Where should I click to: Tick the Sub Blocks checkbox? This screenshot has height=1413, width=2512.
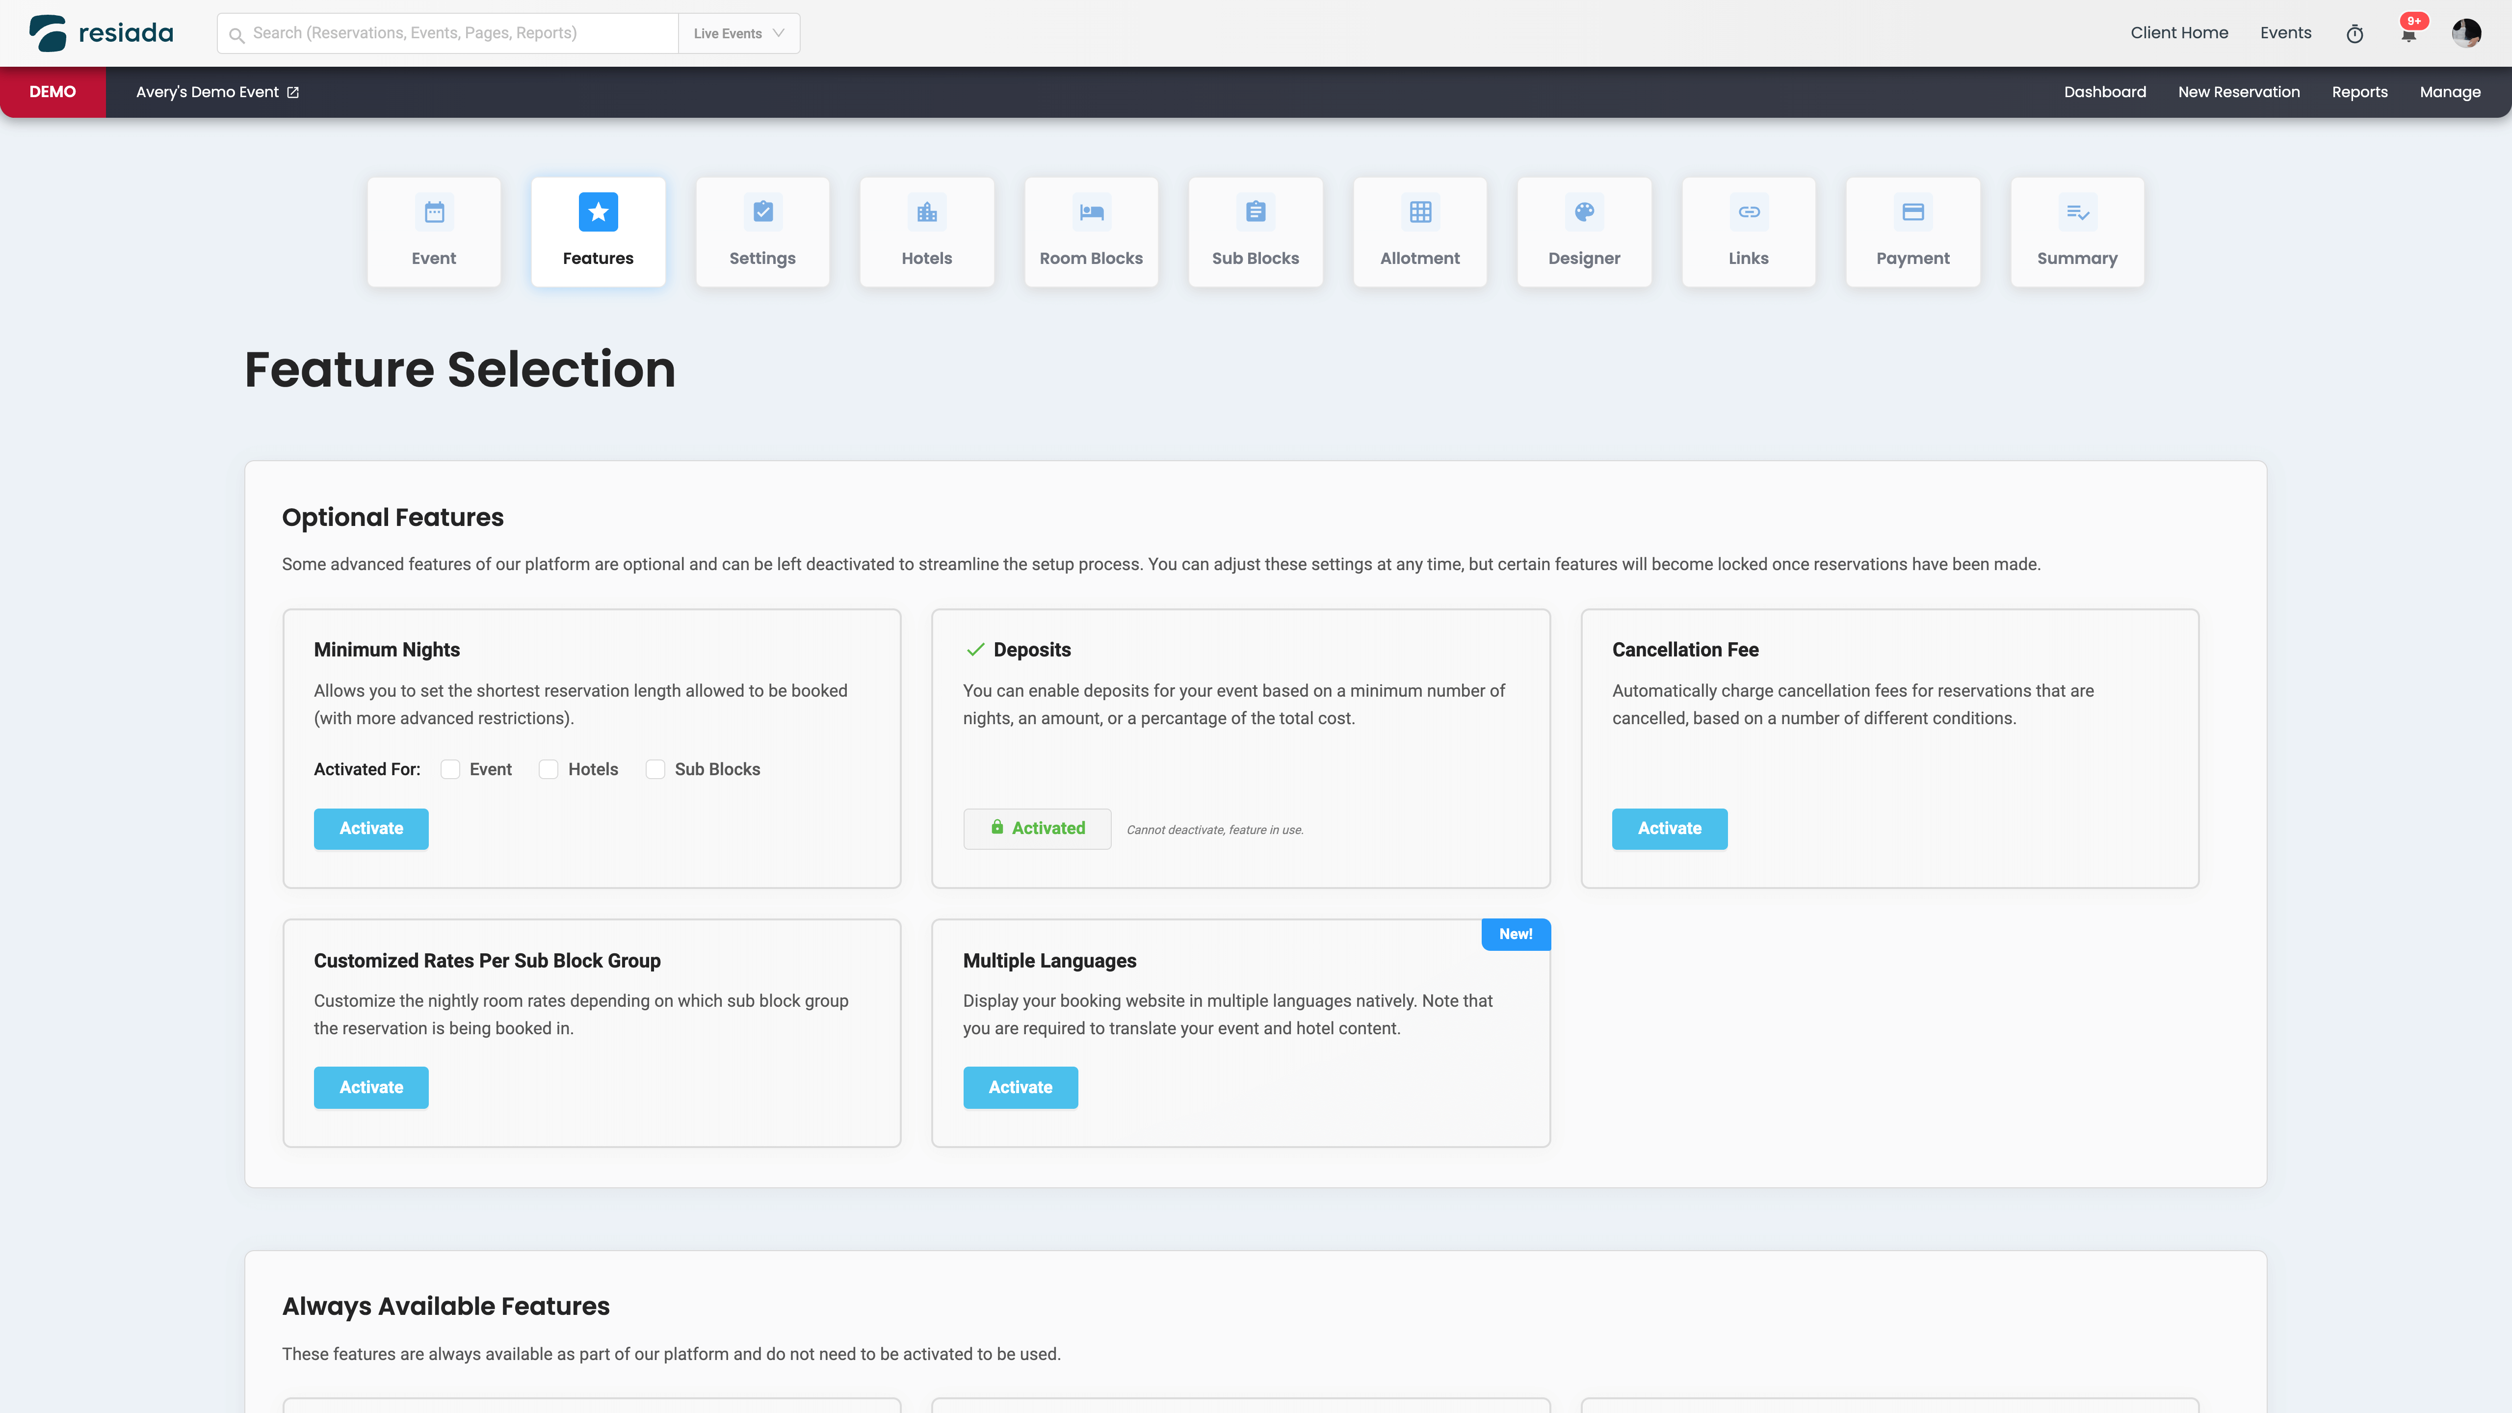point(655,769)
